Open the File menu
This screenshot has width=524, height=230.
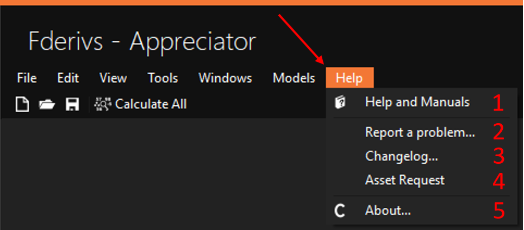point(27,78)
